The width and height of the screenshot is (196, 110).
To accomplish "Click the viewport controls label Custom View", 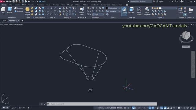I will (x=7, y=24).
